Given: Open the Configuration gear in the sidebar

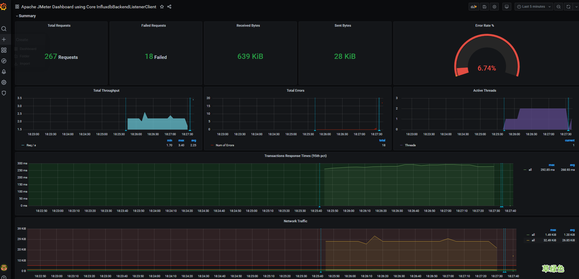Looking at the screenshot, I should (x=4, y=82).
